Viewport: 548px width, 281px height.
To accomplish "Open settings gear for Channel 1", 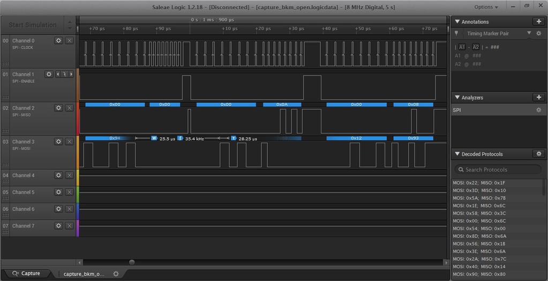I will click(49, 74).
